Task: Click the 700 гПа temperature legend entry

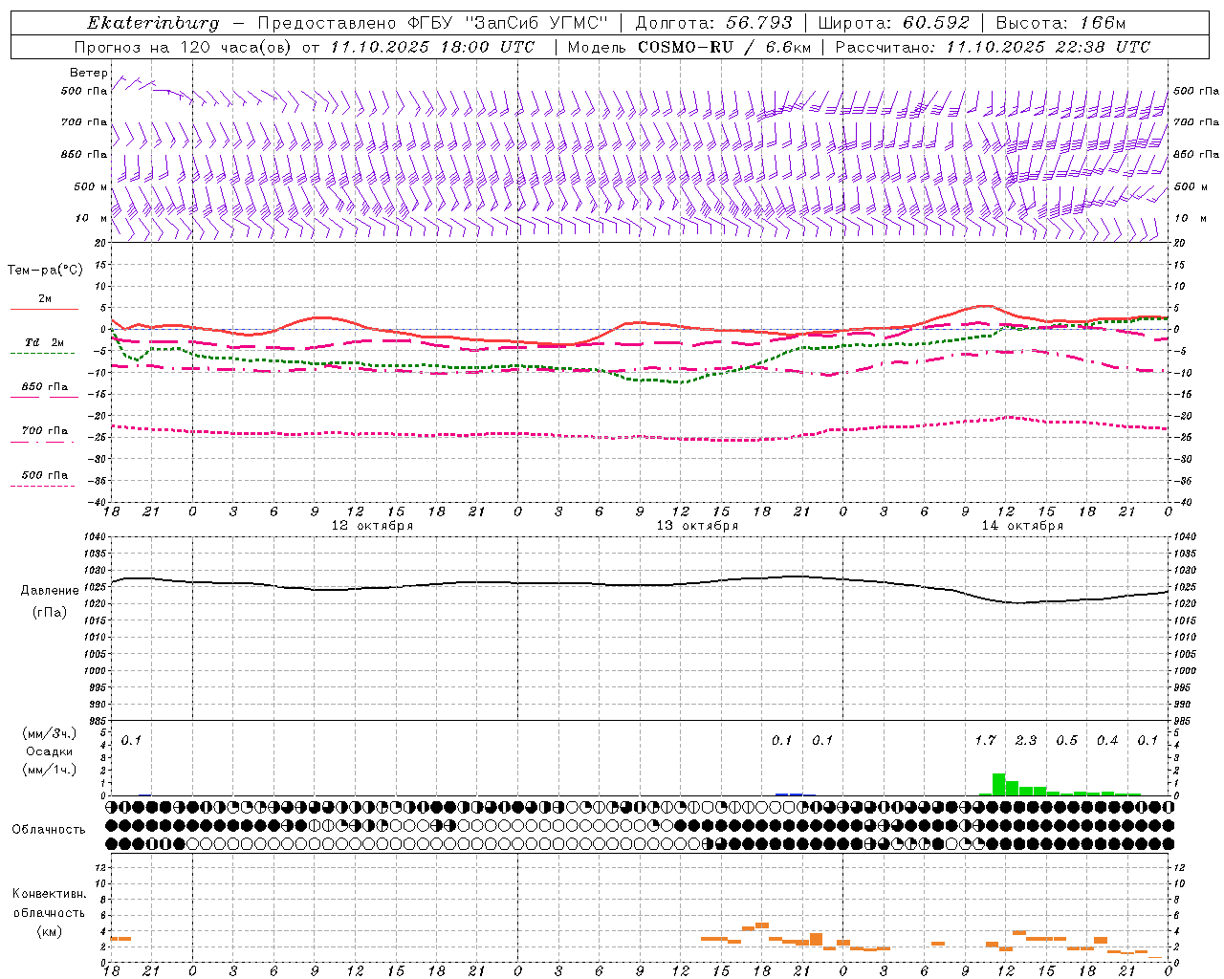Action: pyautogui.click(x=44, y=431)
